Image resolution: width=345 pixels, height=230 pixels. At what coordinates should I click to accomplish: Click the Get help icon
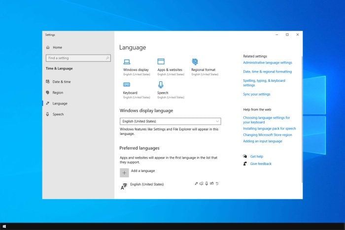click(x=245, y=156)
